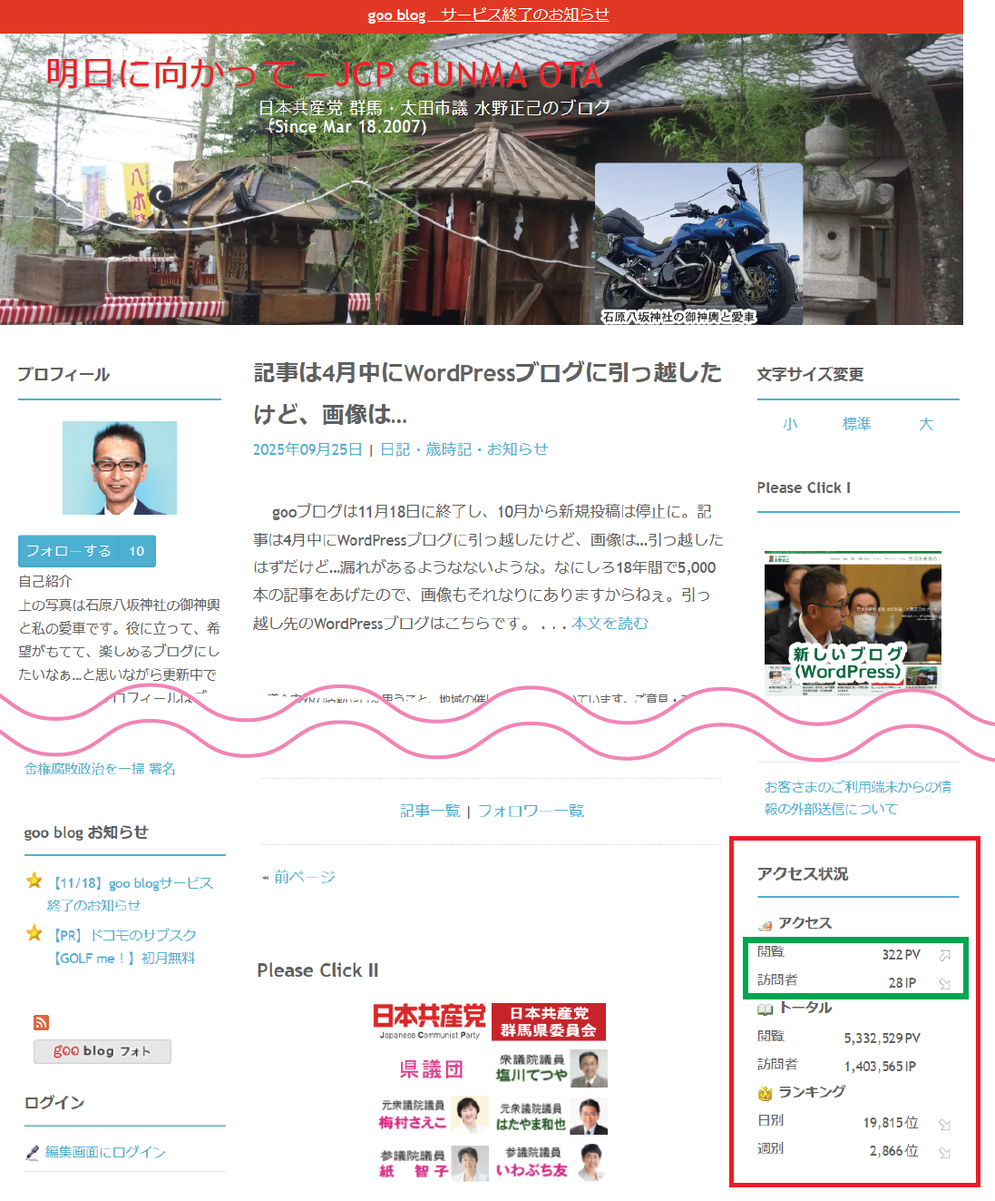Set text size to 大
This screenshot has width=995, height=1201.
[x=925, y=424]
